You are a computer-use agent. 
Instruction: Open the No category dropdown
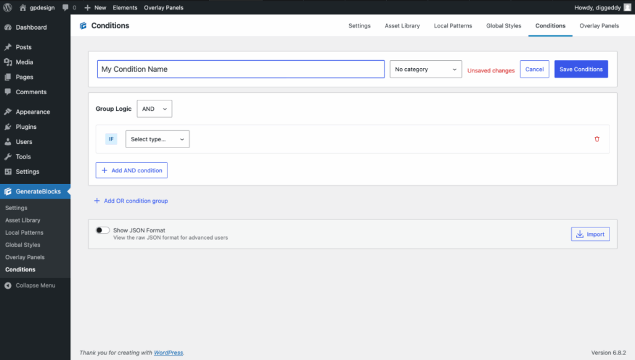[425, 69]
